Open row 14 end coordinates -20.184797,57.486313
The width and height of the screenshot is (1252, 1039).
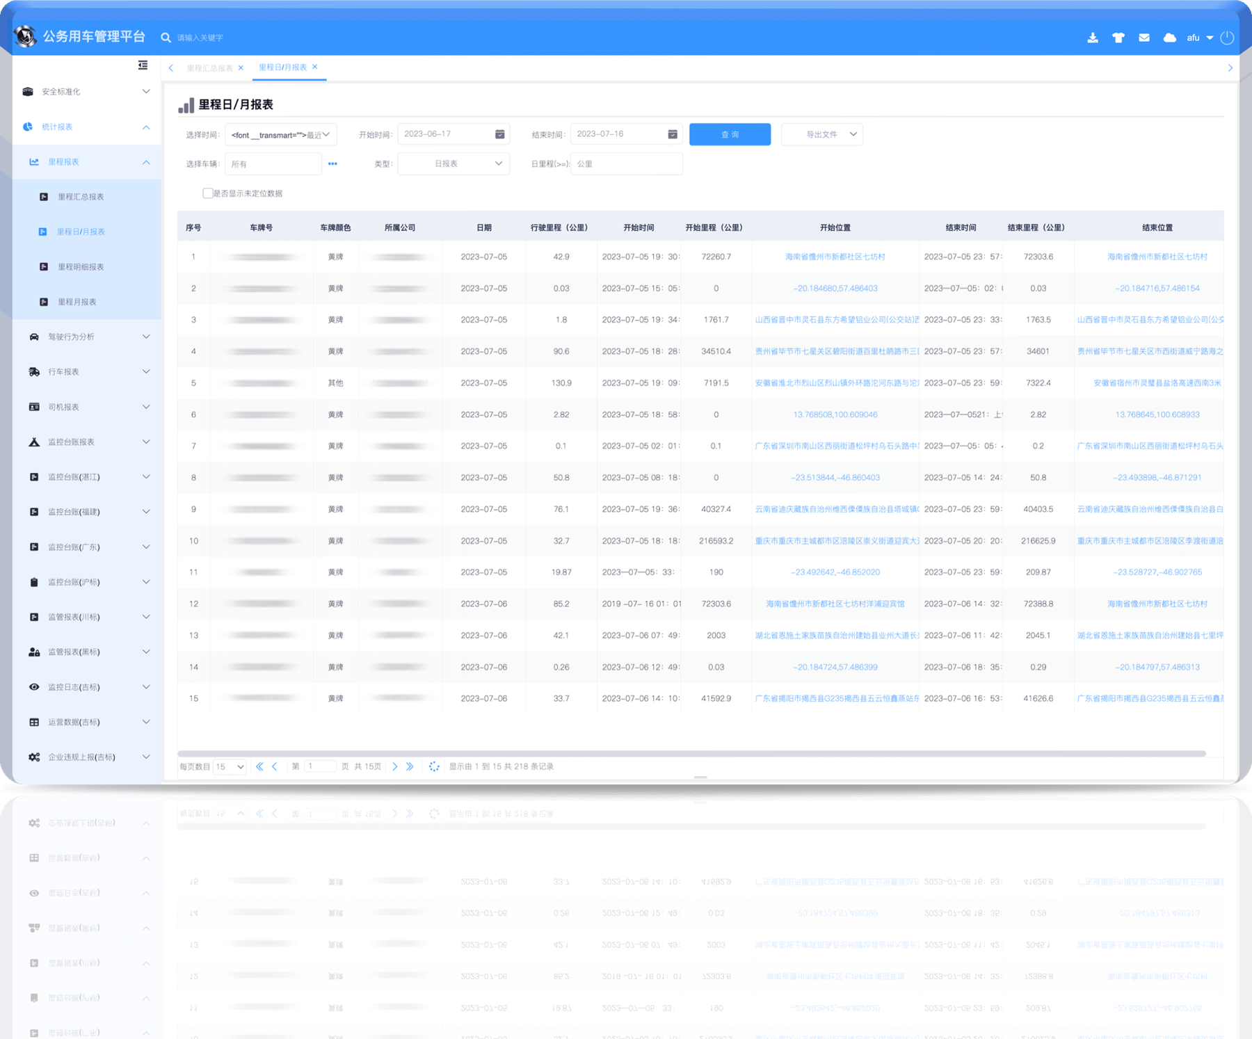pyautogui.click(x=1157, y=667)
